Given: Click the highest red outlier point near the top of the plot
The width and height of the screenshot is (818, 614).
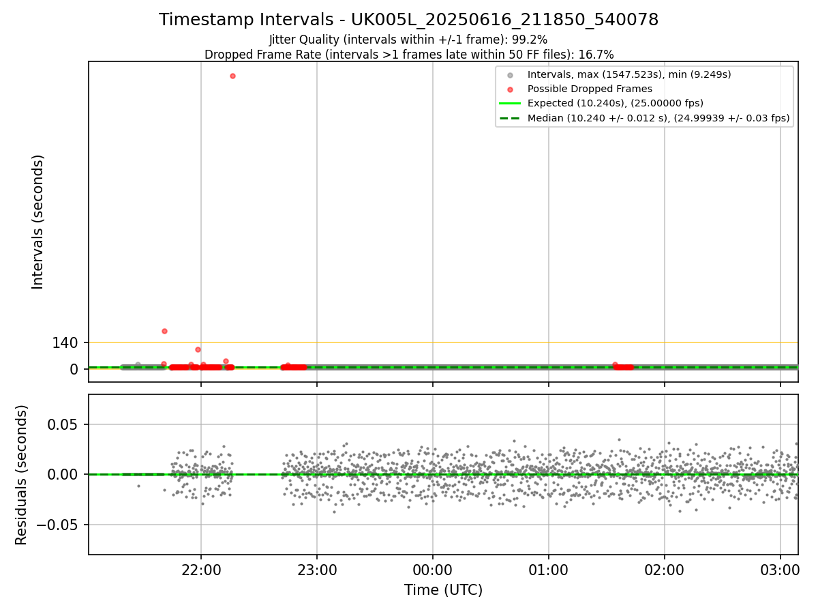Looking at the screenshot, I should 232,76.
